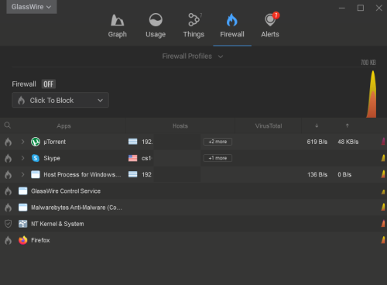The image size is (387, 285).
Task: Click µTorrent's 48 KB/s upload value
Action: [x=348, y=142]
